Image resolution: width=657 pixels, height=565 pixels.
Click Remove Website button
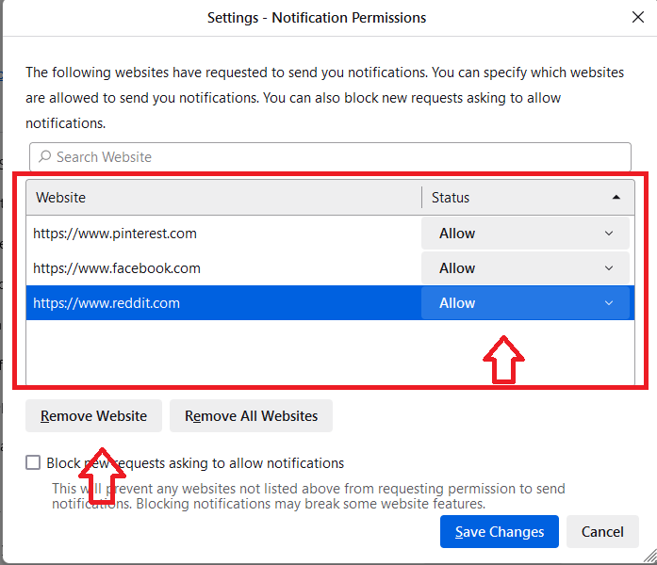click(94, 415)
